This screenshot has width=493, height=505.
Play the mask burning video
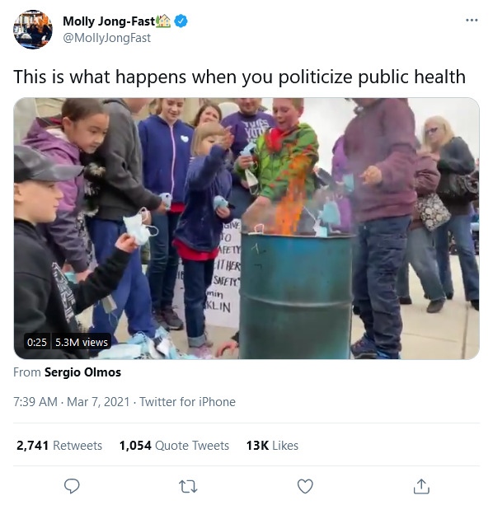click(246, 228)
